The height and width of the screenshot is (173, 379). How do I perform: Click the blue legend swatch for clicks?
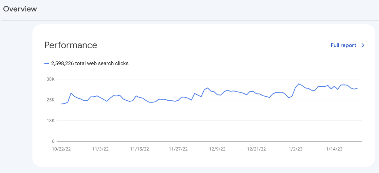point(47,63)
